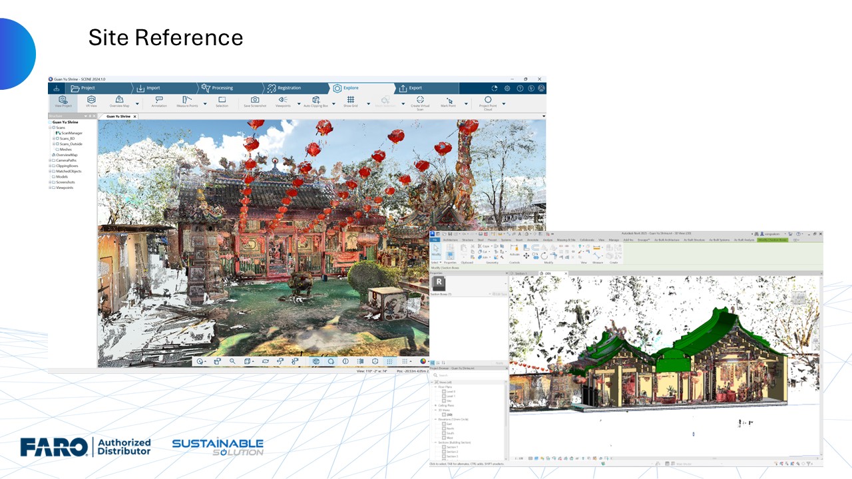This screenshot has height=479, width=852.
Task: Click the Auto Clipping Box icon
Action: pos(316,100)
